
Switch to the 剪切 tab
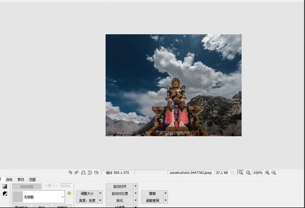click(21, 180)
